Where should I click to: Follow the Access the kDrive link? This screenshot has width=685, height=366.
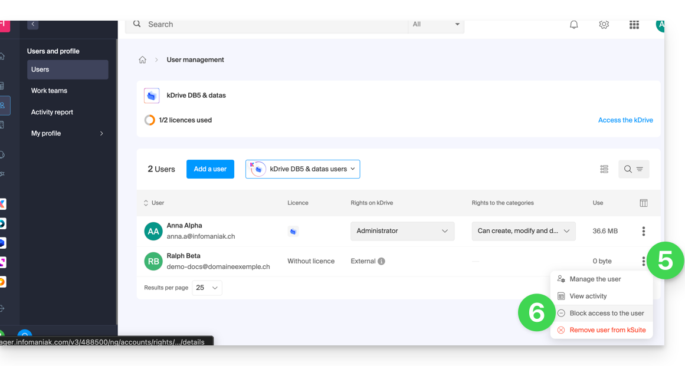(625, 120)
